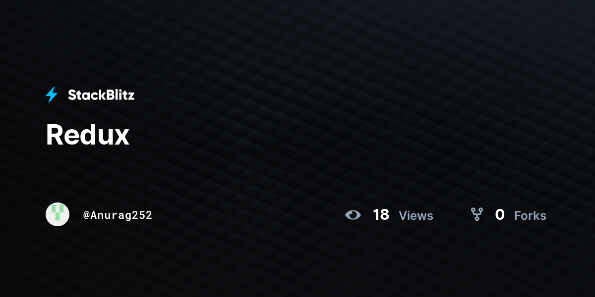
Task: Visit the @Anurag252 username link
Action: [118, 215]
